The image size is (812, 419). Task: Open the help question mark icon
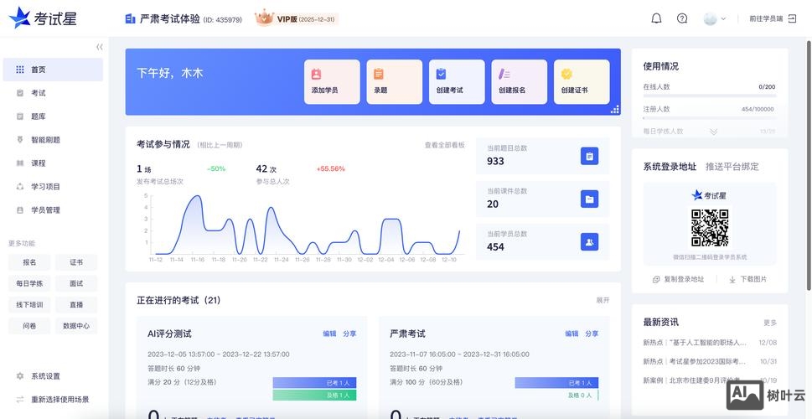point(682,18)
